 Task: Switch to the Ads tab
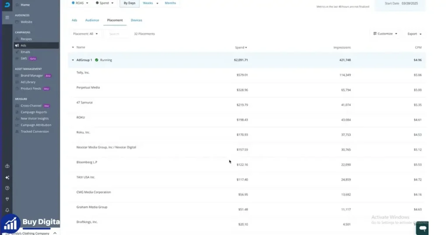point(74,20)
